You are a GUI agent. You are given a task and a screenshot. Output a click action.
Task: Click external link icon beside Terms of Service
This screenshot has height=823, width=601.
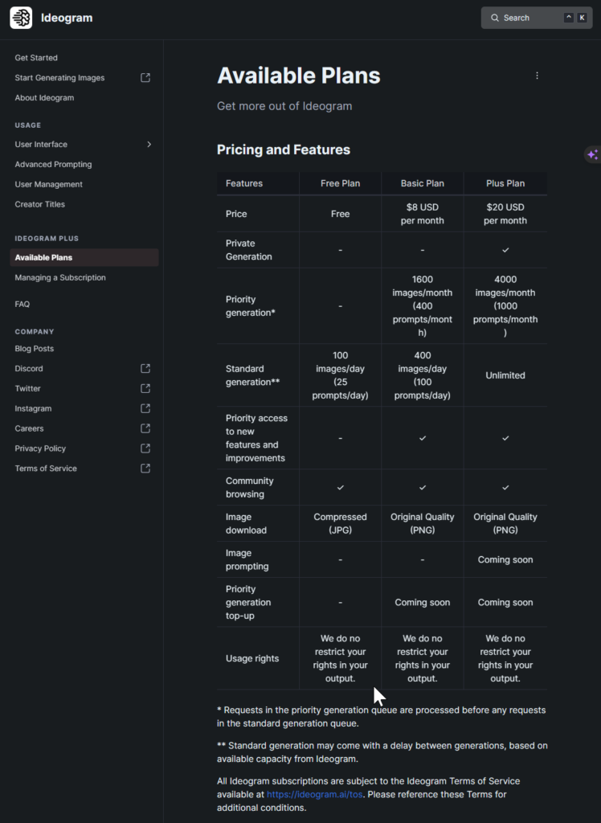pos(145,469)
